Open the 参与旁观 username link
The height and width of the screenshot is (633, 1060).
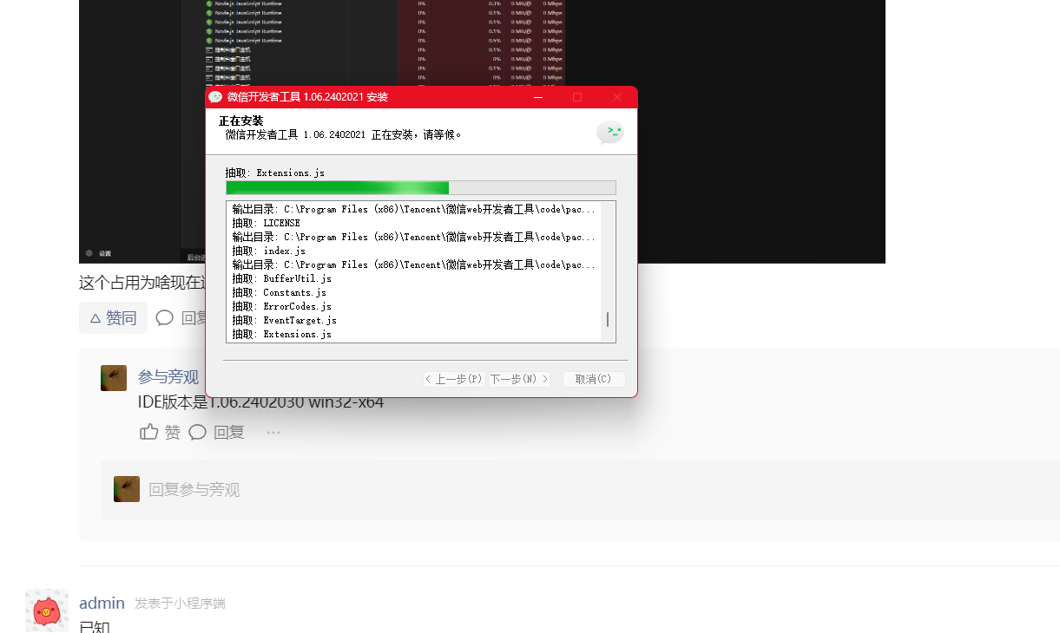168,377
